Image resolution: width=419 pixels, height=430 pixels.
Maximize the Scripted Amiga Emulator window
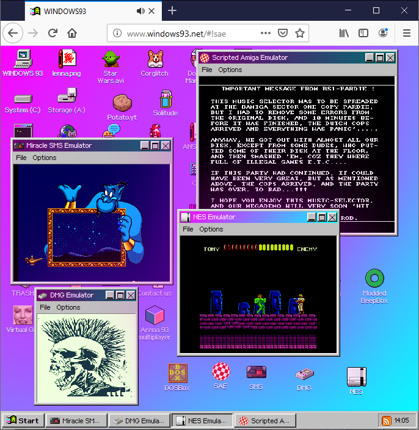380,57
